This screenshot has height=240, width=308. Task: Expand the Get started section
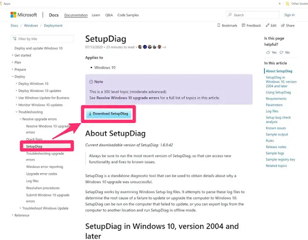[13, 55]
